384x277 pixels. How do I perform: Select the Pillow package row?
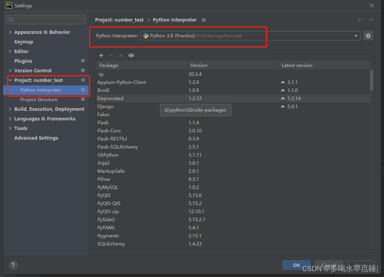[233, 179]
